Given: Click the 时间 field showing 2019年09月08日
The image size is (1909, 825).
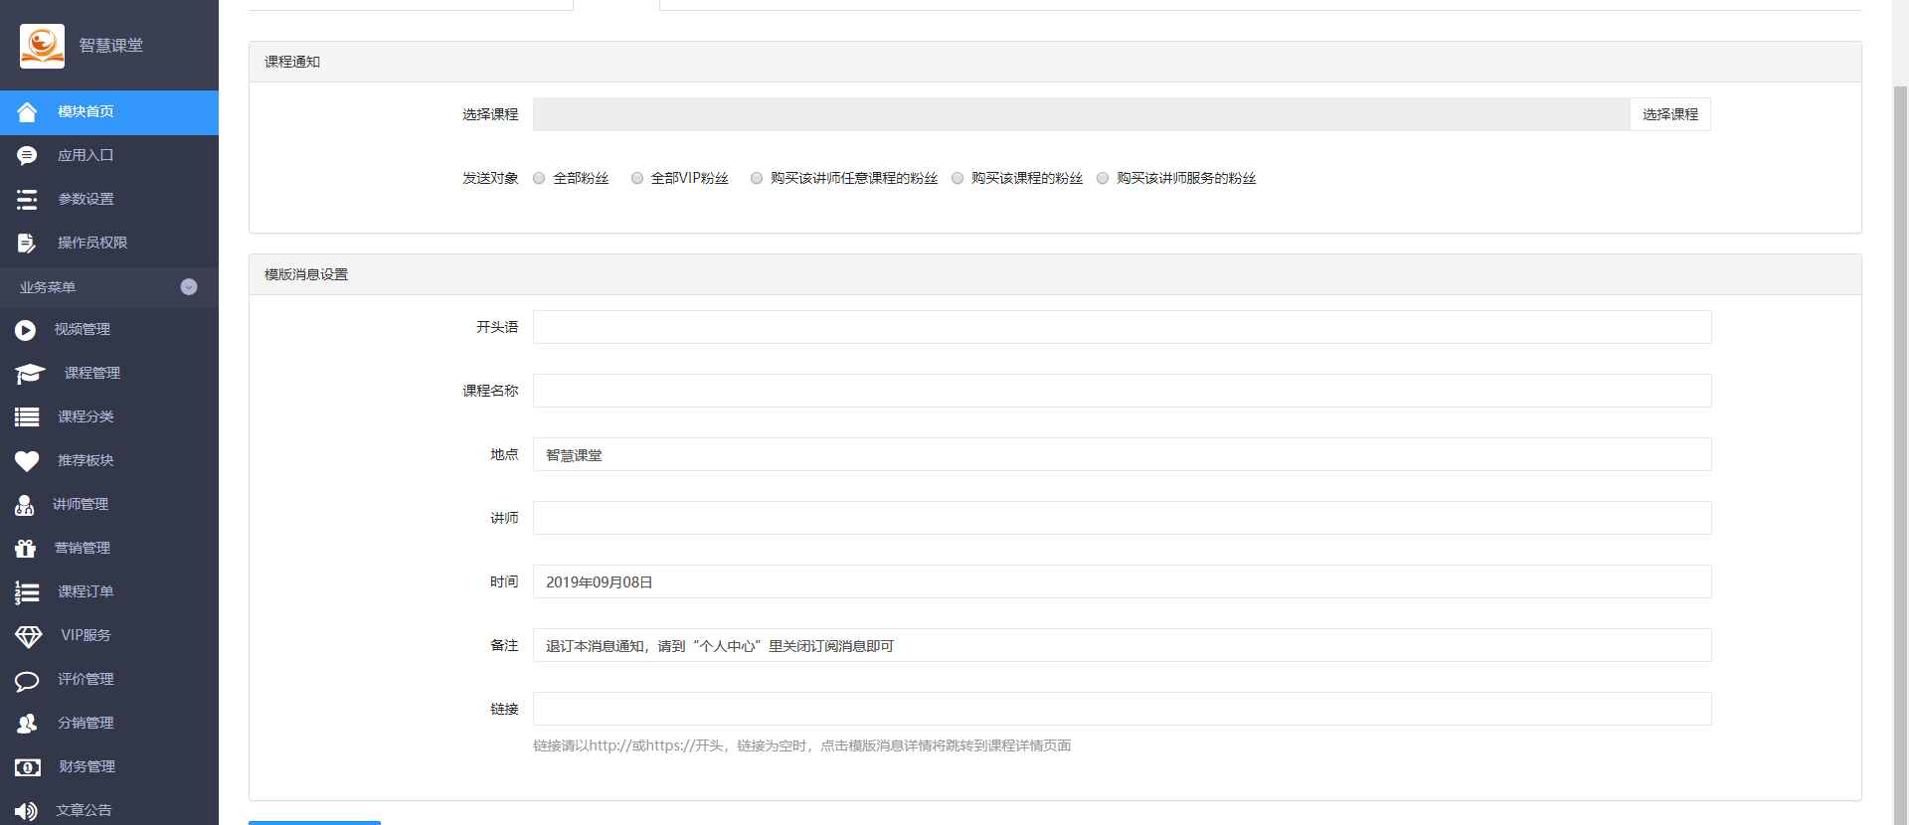Looking at the screenshot, I should click(1122, 581).
